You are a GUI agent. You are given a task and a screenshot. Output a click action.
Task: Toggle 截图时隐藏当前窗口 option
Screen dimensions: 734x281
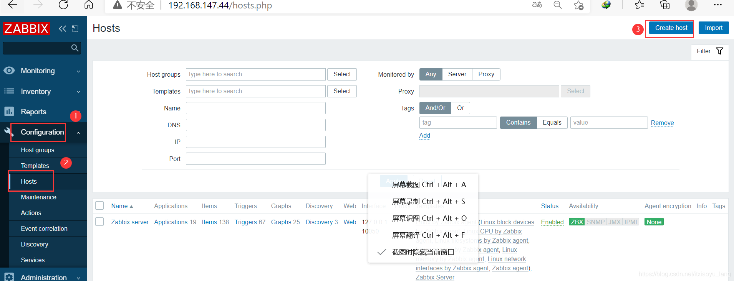point(423,252)
